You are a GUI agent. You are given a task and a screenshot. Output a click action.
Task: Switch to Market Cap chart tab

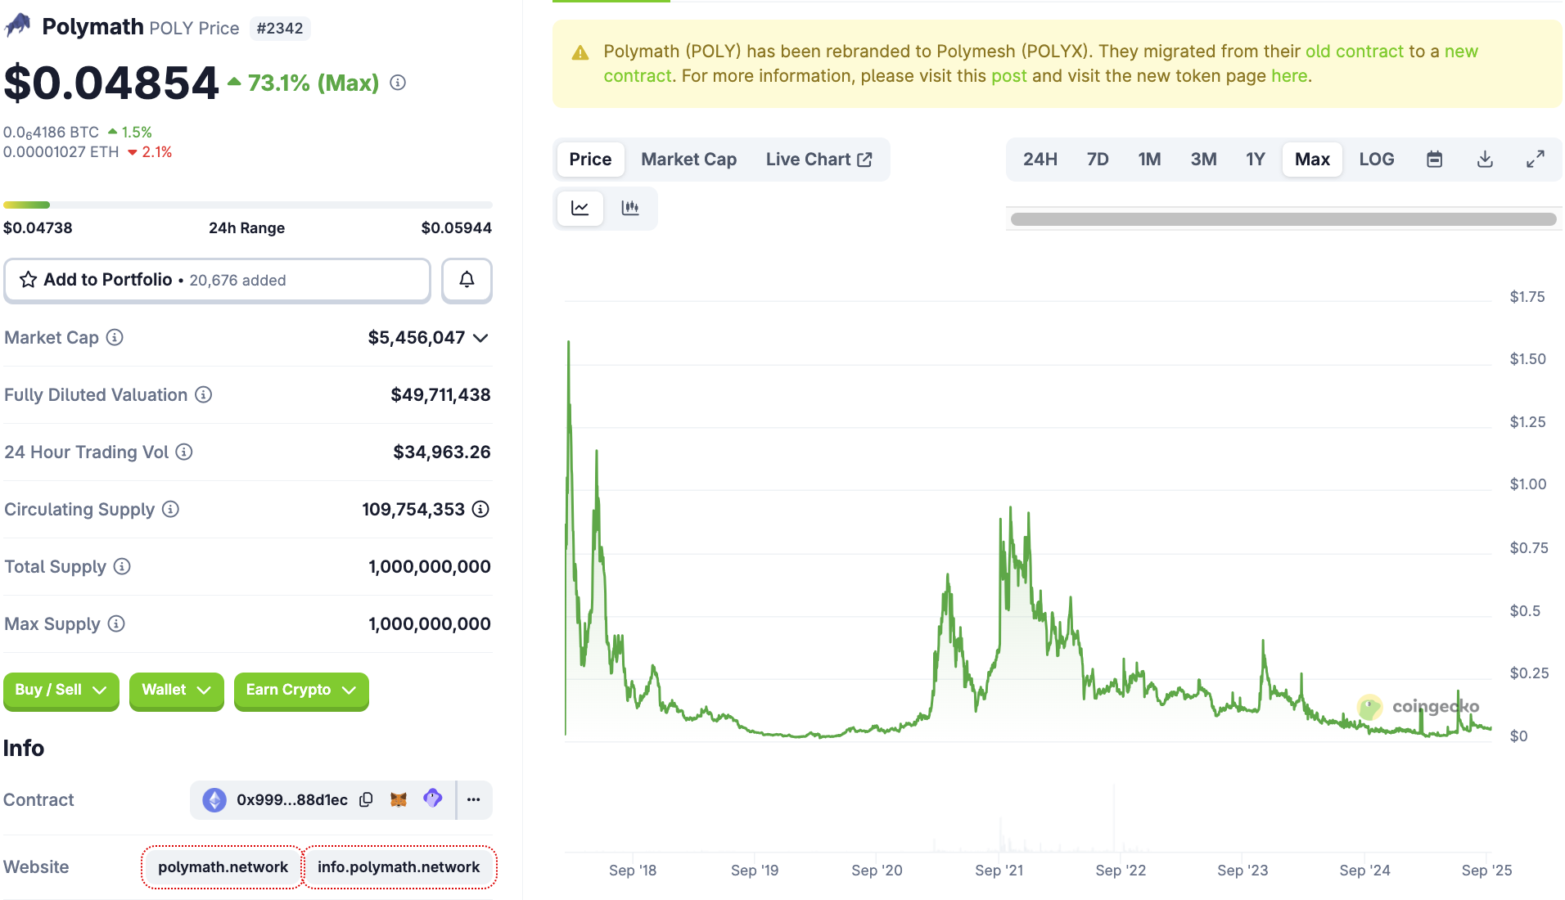688,160
